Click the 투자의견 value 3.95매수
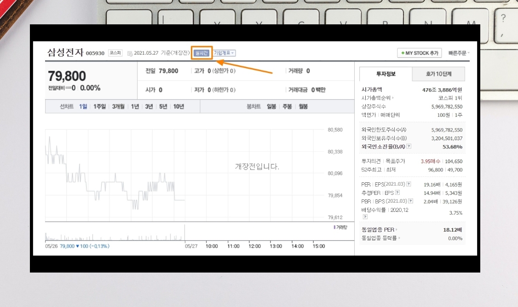 pyautogui.click(x=431, y=161)
